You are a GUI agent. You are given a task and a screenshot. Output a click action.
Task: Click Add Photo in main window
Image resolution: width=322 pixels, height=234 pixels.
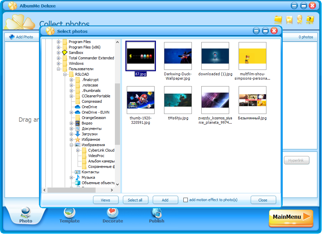(x=21, y=37)
